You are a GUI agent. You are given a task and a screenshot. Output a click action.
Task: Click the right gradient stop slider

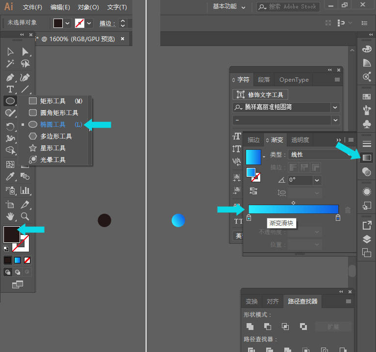click(x=338, y=217)
